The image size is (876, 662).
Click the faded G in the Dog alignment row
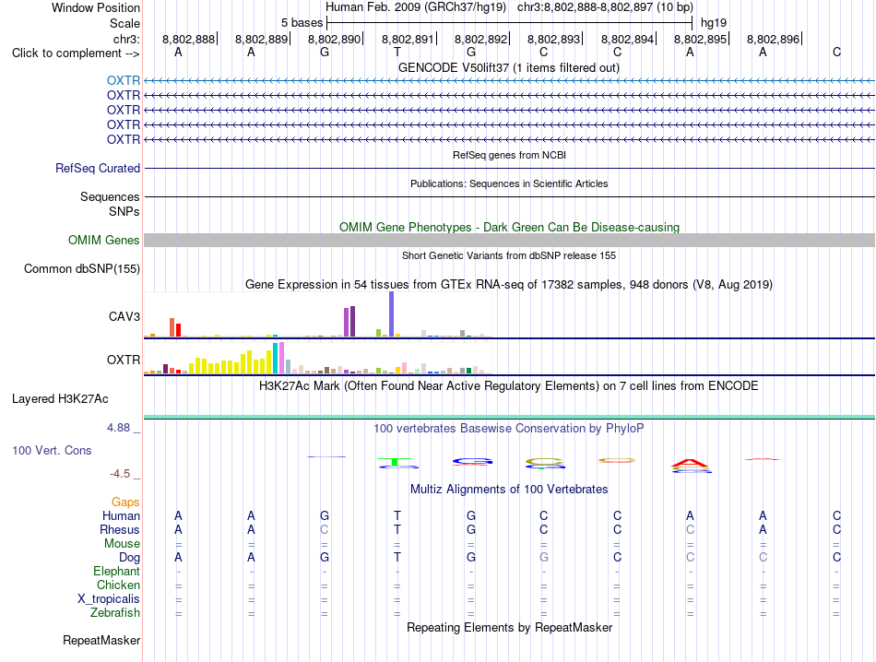click(x=544, y=557)
